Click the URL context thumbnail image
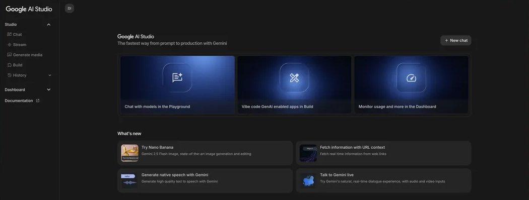 (x=308, y=153)
